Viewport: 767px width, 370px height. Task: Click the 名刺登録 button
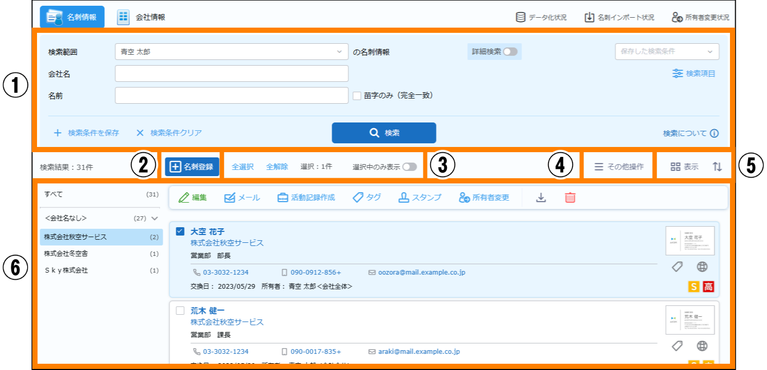[192, 167]
